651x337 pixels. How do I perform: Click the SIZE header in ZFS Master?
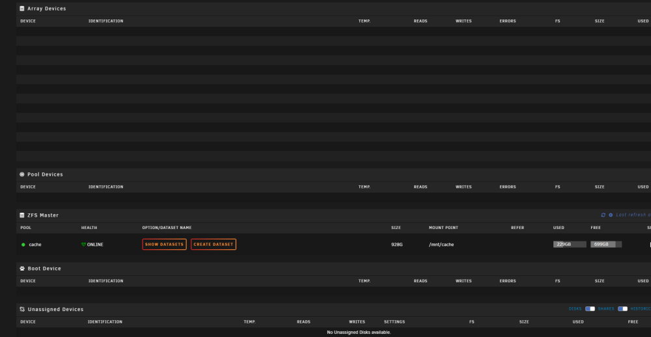pyautogui.click(x=396, y=228)
